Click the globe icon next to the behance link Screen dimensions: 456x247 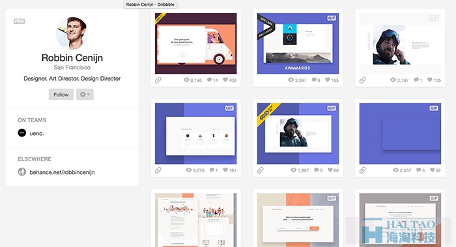tap(21, 172)
